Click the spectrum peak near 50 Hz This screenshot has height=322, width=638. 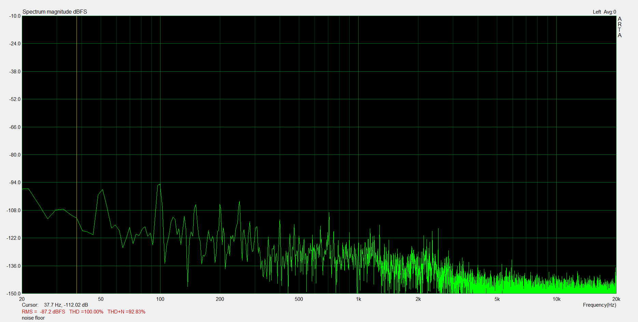point(102,190)
